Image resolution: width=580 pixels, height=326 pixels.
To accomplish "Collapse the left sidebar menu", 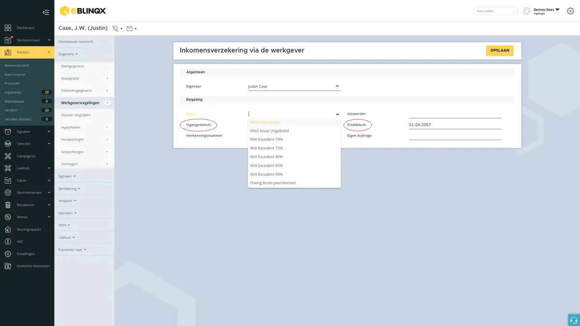I will pyautogui.click(x=46, y=12).
